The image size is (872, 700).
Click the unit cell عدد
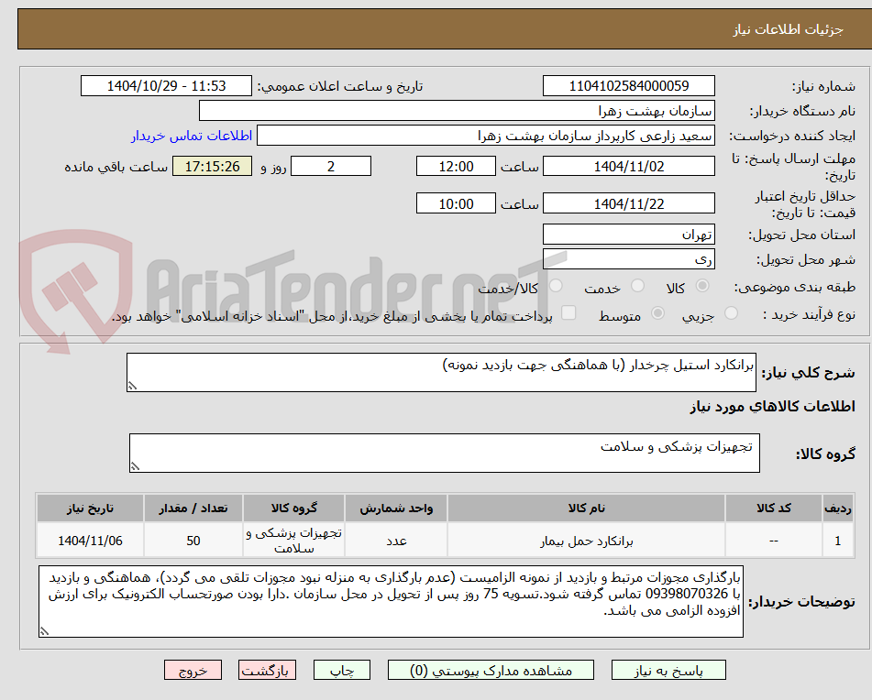396,541
